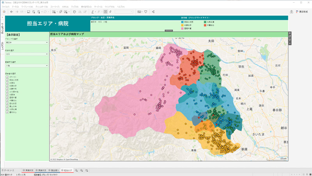This screenshot has height=176, width=312.
Task: Open the データ ソース tab button
Action: pos(8,171)
